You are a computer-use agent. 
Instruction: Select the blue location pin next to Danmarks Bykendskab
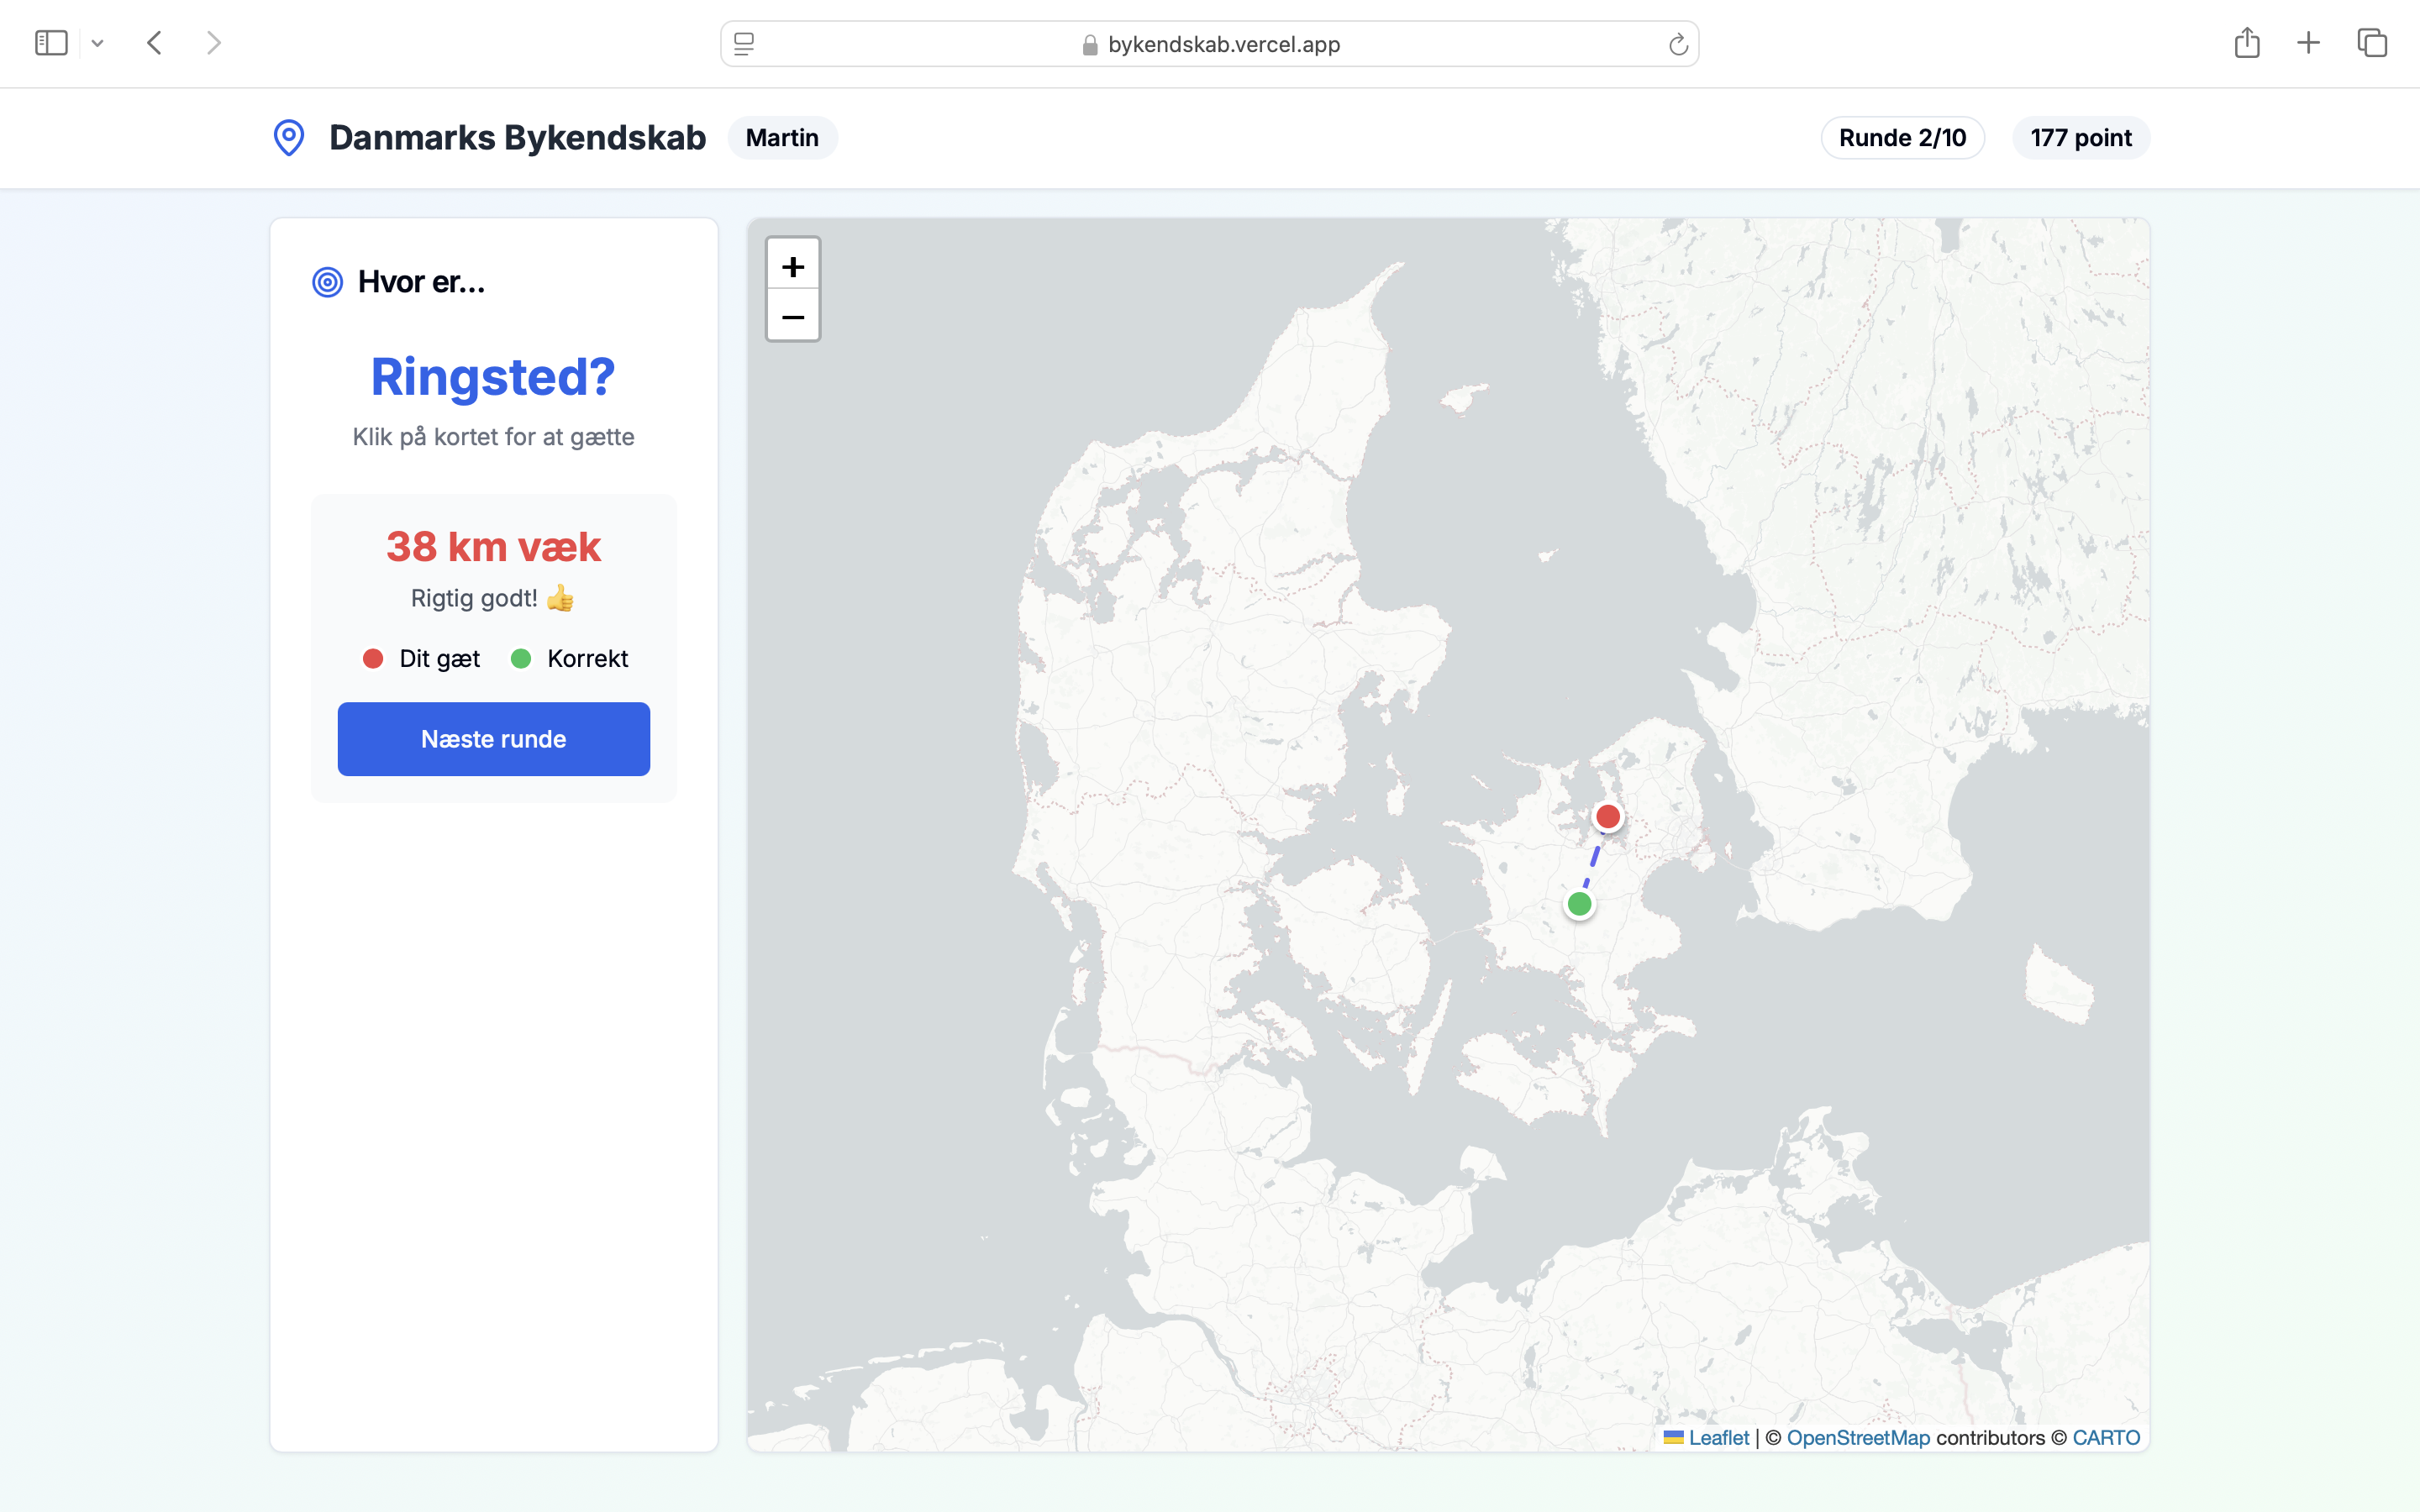(289, 137)
